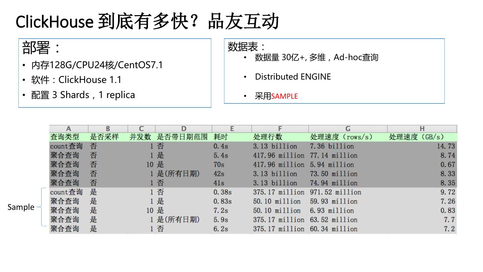
Task: Select column header letter B
Action: click(108, 129)
